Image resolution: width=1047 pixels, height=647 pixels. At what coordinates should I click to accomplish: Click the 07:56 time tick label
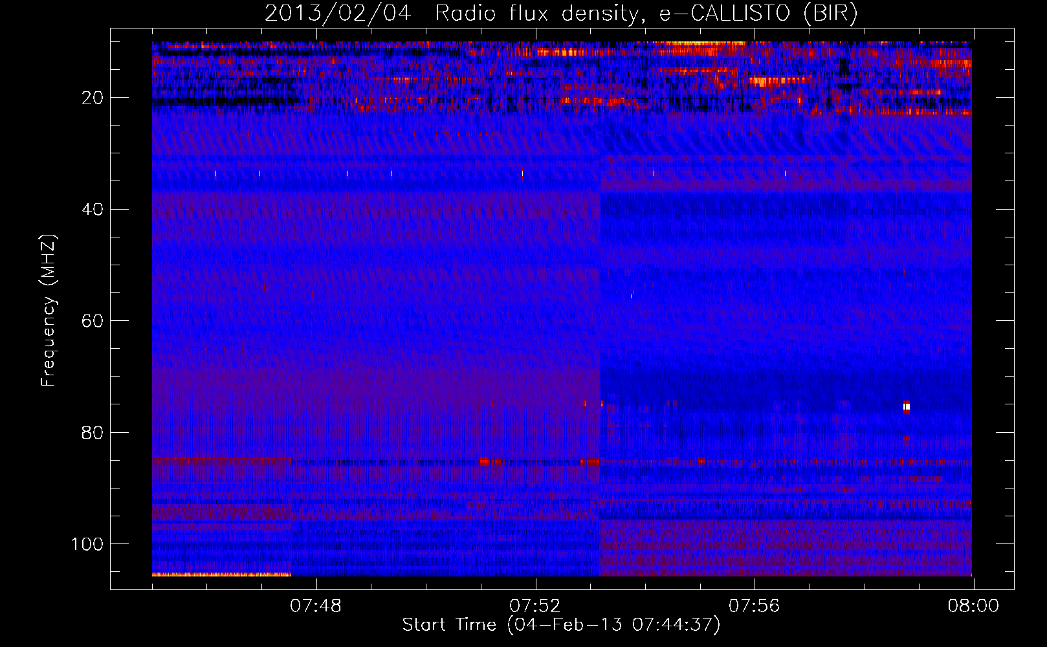pyautogui.click(x=755, y=606)
